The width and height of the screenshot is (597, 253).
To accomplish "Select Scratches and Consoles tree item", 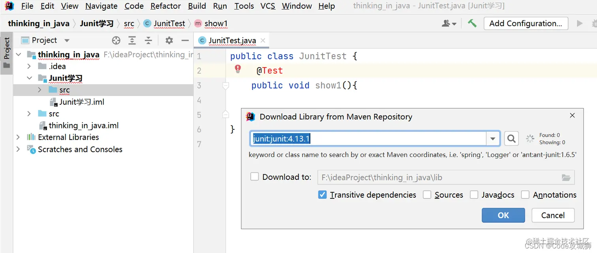I will [74, 149].
